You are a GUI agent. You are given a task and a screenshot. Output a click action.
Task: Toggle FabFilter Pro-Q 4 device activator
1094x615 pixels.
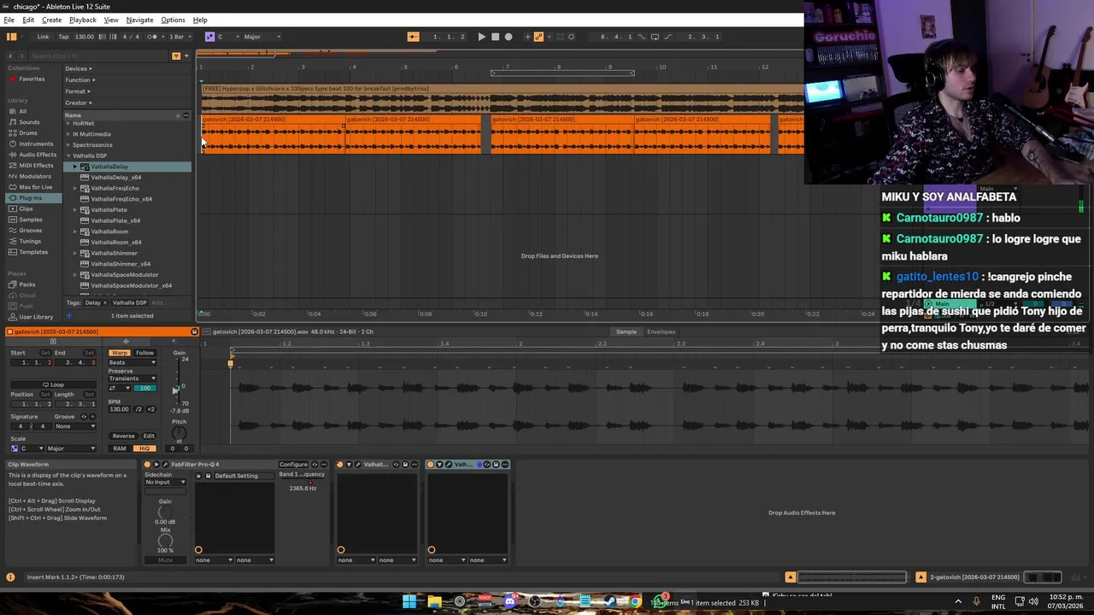pos(147,465)
